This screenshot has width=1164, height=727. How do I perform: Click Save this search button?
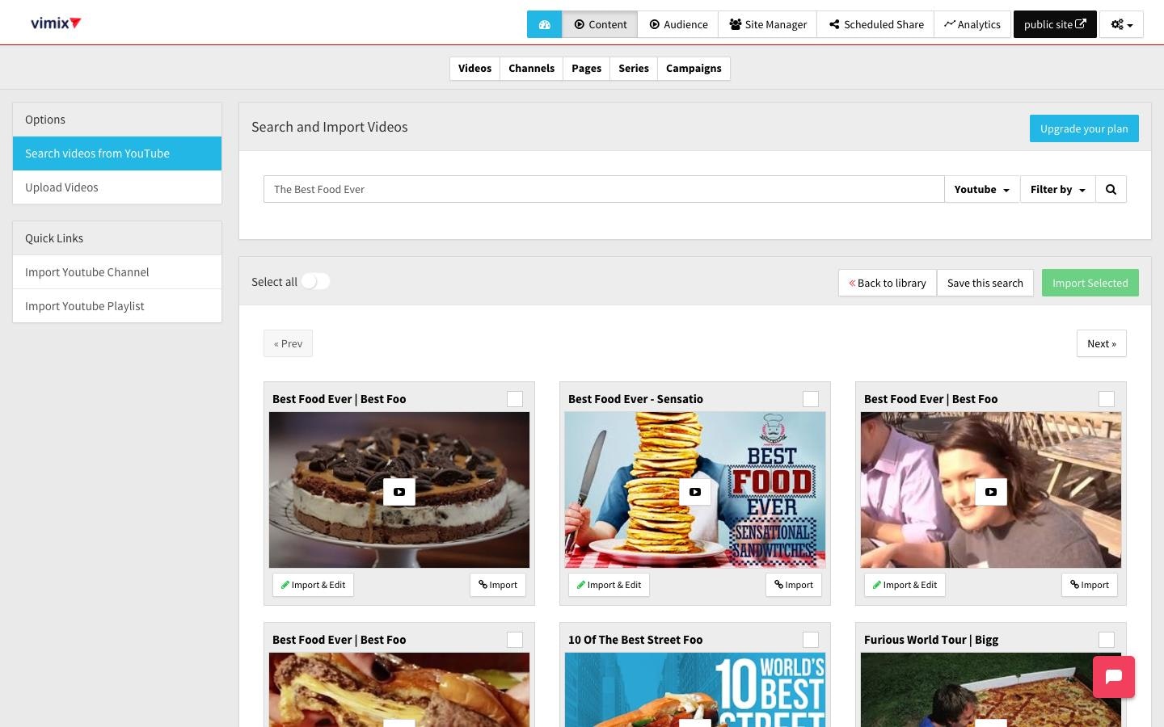coord(985,283)
